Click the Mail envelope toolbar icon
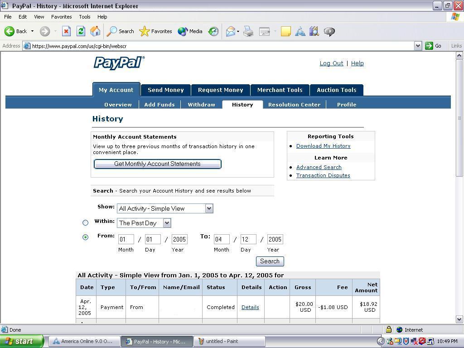464x348 pixels. (x=231, y=31)
